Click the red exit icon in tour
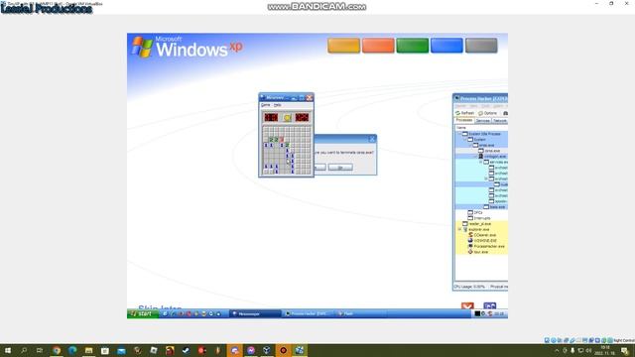 pyautogui.click(x=467, y=306)
